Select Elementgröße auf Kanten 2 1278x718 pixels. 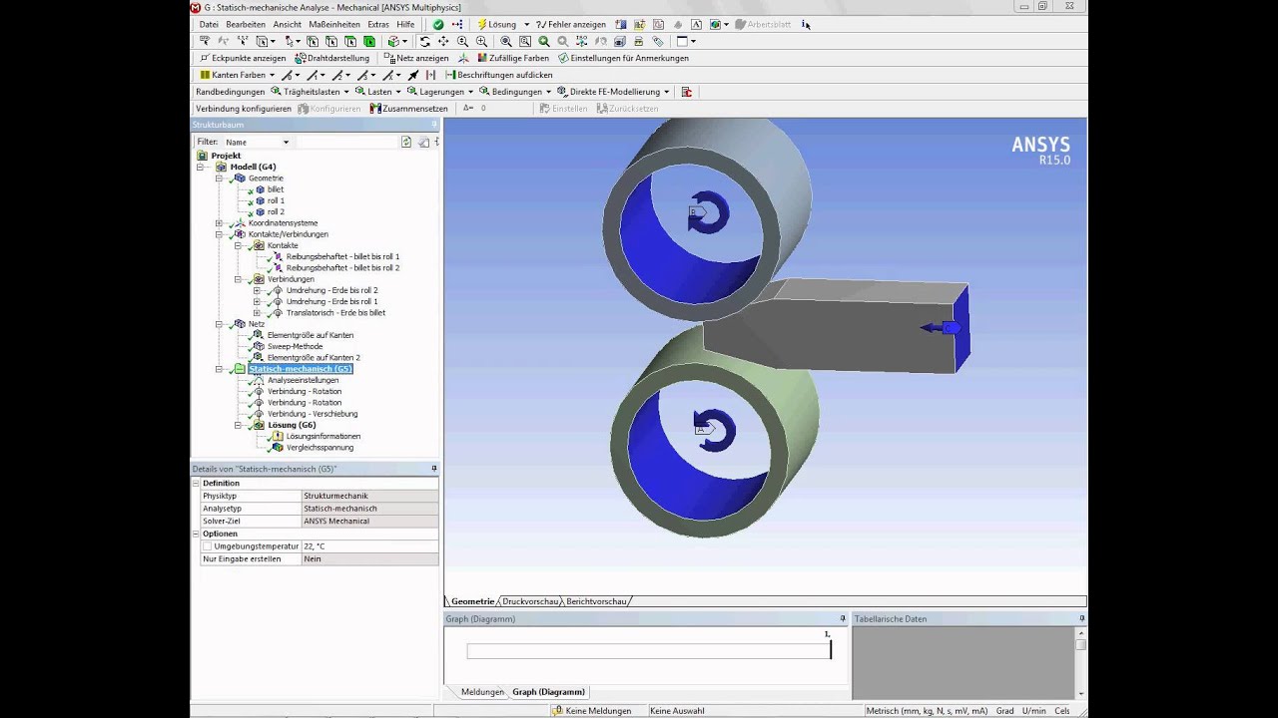click(314, 357)
